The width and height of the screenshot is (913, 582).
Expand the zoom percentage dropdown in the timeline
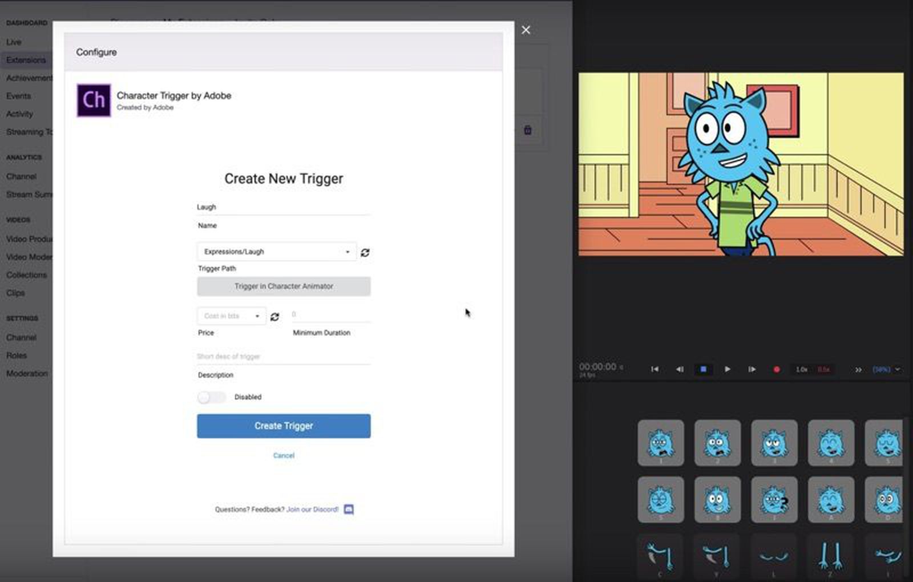(x=883, y=369)
